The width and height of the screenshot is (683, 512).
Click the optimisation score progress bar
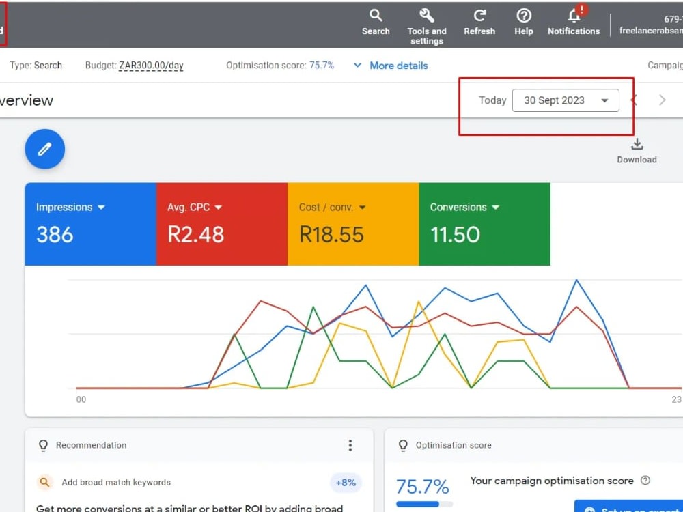(x=425, y=504)
